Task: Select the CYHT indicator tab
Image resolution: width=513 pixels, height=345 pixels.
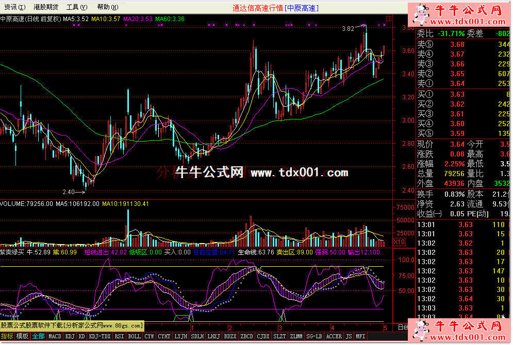Action: click(x=164, y=336)
